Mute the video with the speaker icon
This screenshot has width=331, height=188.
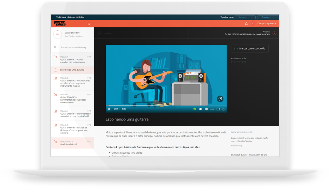[x=201, y=109]
